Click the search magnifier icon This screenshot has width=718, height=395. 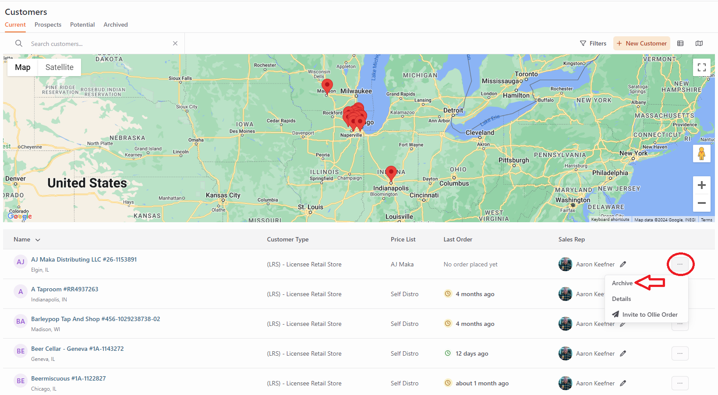[19, 43]
